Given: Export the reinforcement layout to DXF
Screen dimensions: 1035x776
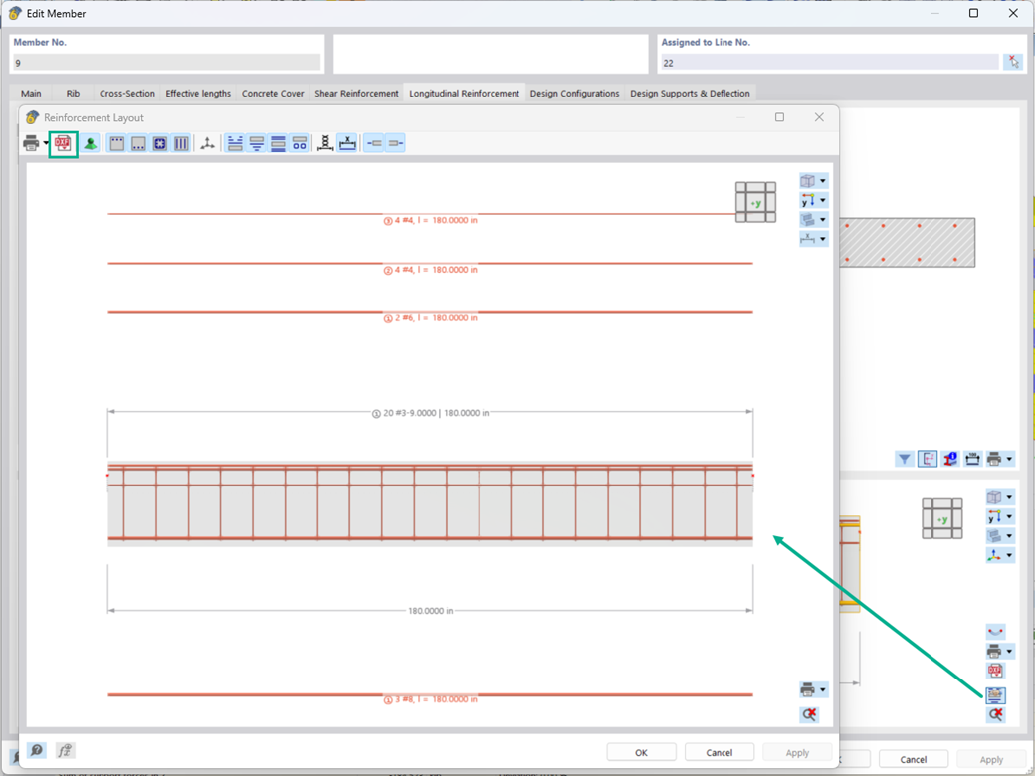Looking at the screenshot, I should click(x=63, y=143).
